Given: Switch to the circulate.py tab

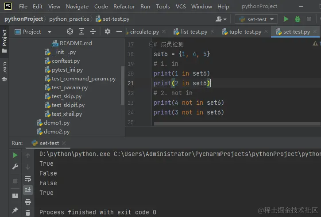Looking at the screenshot, I should [144, 32].
